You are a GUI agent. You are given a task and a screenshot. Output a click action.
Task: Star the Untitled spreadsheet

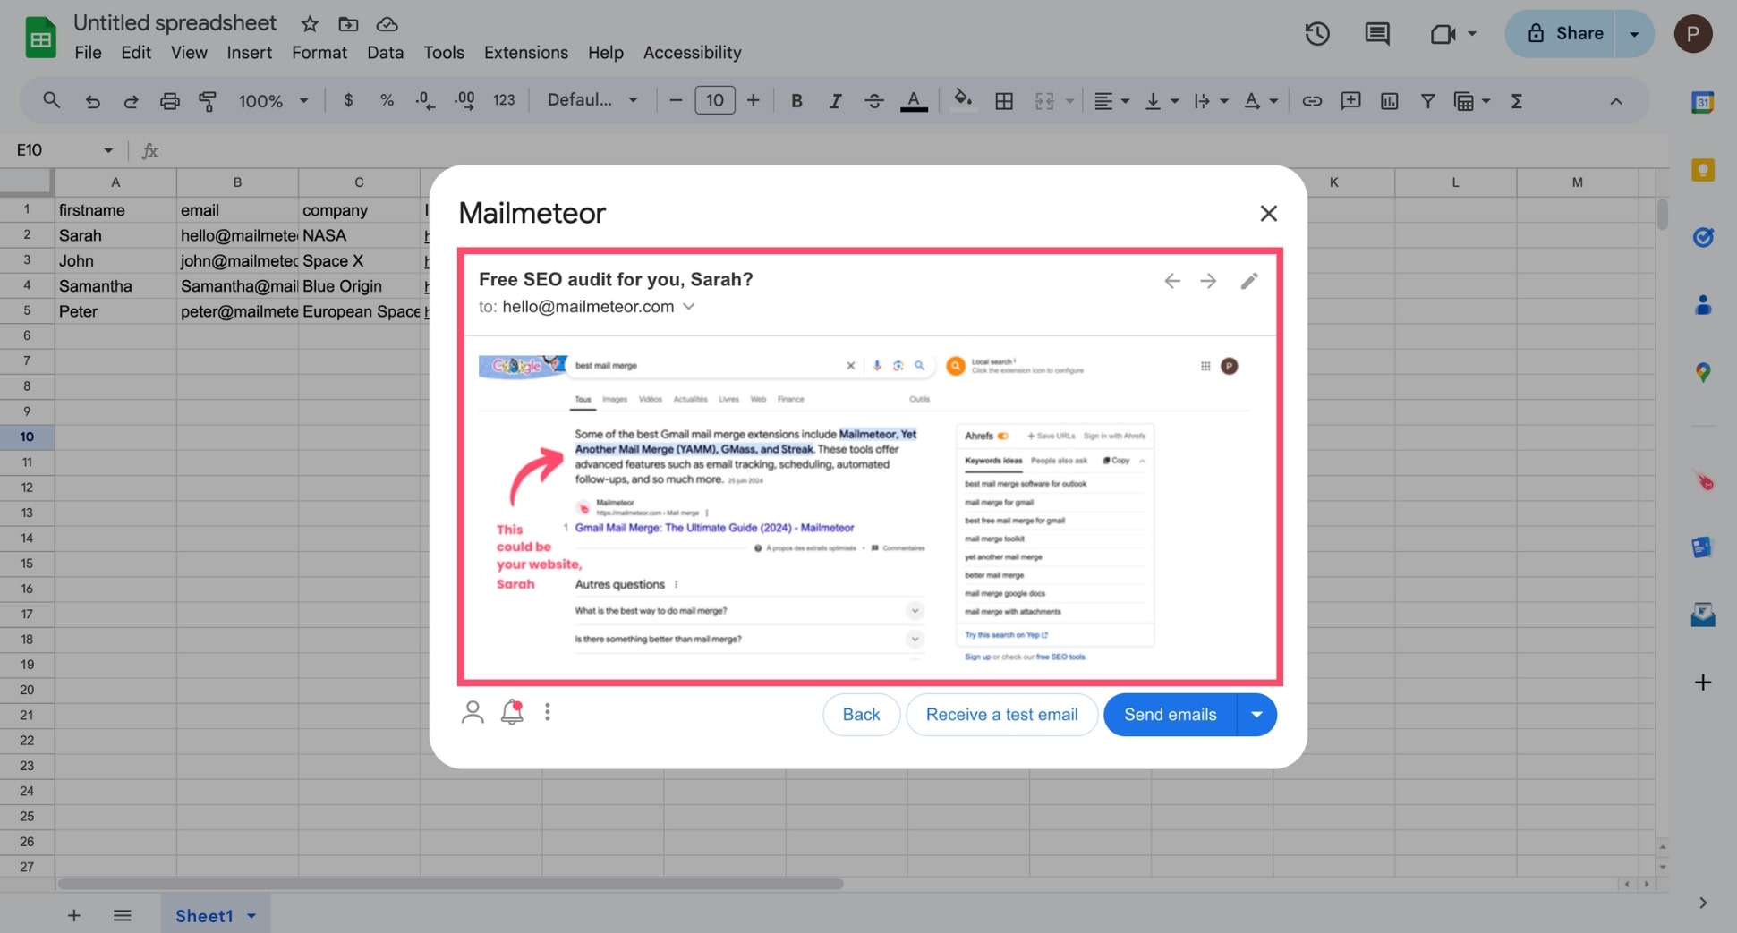pos(310,23)
